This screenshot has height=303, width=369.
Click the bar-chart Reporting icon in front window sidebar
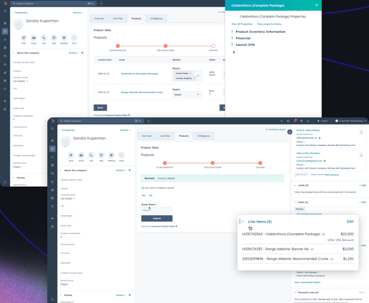tap(52, 190)
